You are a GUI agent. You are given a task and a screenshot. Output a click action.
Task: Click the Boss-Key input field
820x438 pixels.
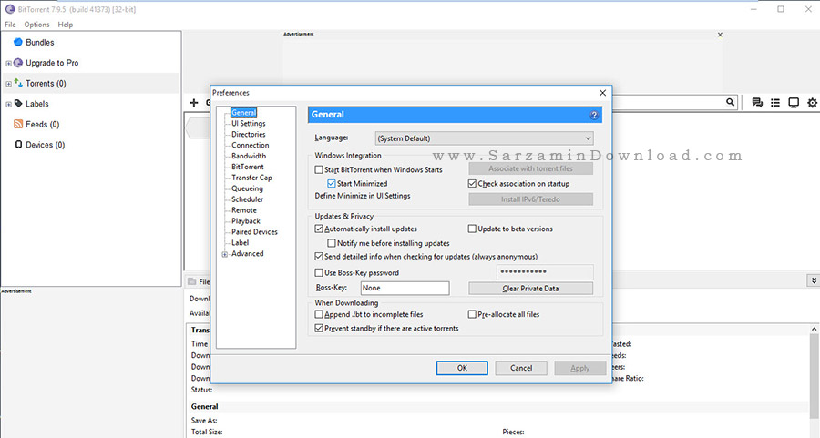(x=405, y=288)
